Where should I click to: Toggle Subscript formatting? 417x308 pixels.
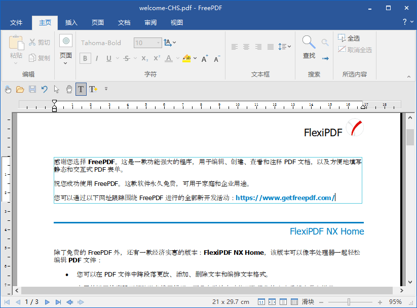click(x=145, y=58)
